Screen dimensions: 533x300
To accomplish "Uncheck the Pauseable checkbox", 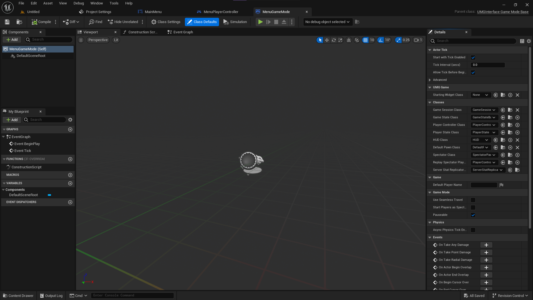I will tap(473, 215).
